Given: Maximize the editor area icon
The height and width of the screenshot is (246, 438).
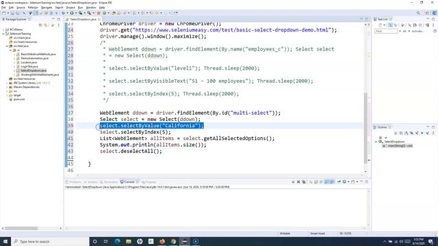Looking at the screenshot, I should [x=367, y=19].
